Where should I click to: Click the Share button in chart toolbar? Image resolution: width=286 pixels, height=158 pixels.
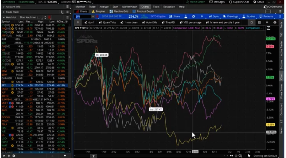tap(174, 17)
